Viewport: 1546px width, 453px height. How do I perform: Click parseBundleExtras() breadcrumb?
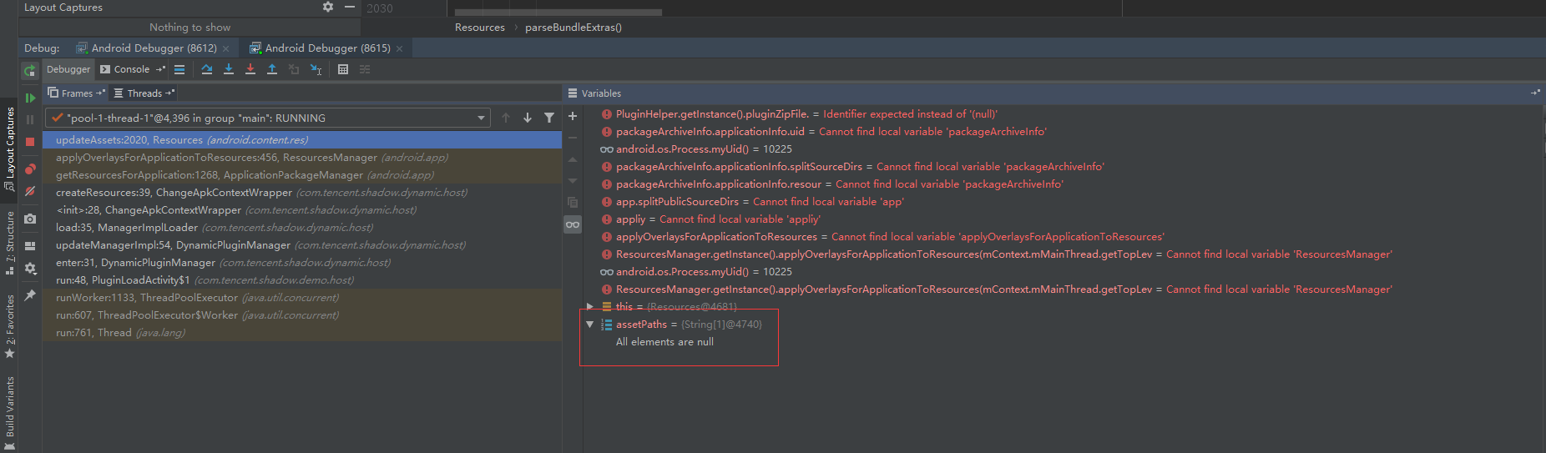tap(573, 28)
